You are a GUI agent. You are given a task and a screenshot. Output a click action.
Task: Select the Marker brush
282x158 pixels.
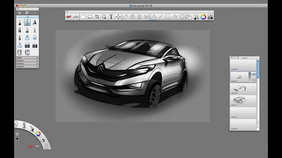coord(35,22)
